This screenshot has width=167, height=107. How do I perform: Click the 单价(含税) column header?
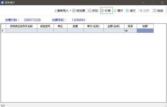[x=94, y=26]
